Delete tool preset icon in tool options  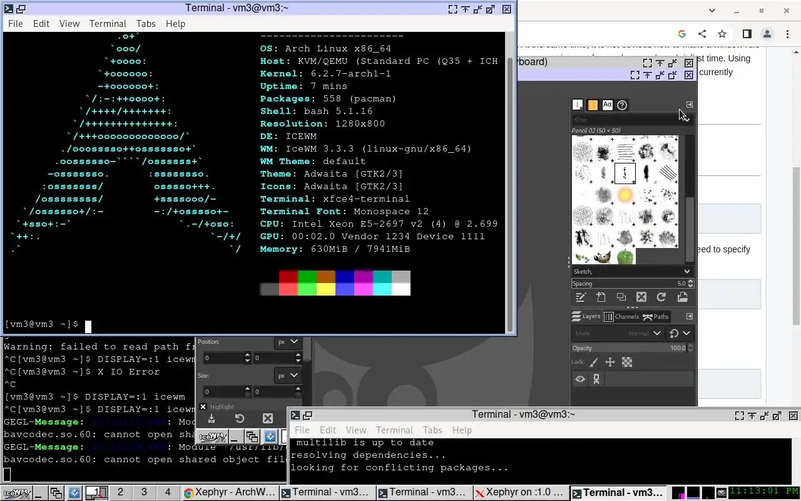268,418
